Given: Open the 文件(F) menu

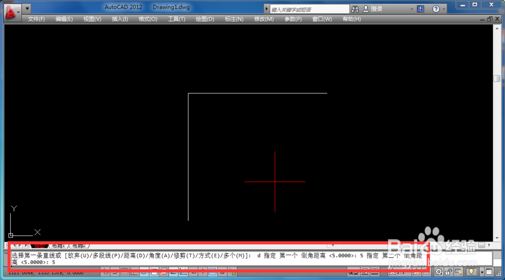Looking at the screenshot, I should (x=36, y=19).
